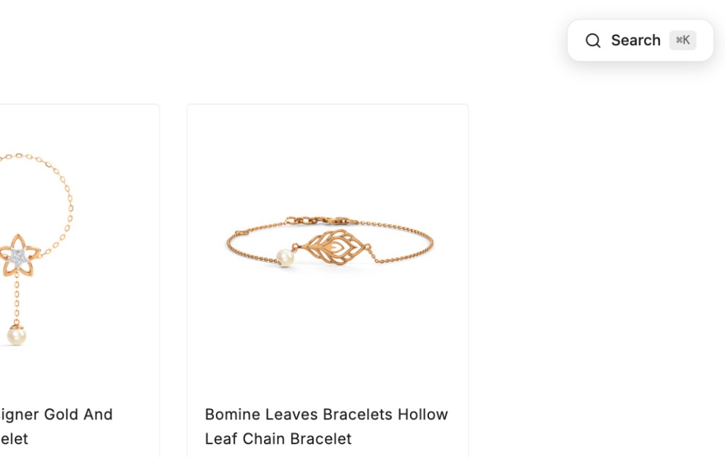The height and width of the screenshot is (457, 725).
Task: Select the Search label text
Action: (x=636, y=40)
